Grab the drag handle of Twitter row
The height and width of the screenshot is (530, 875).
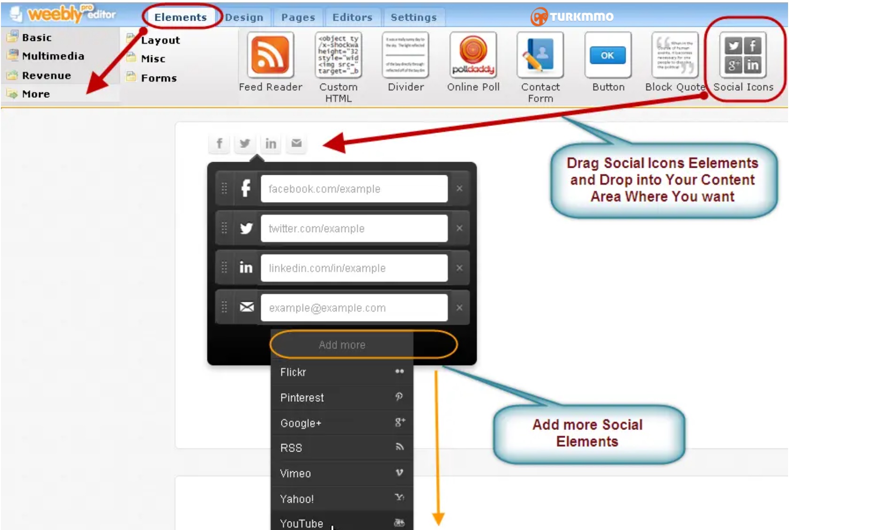click(224, 228)
